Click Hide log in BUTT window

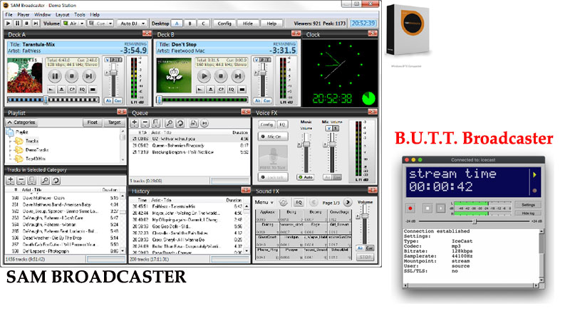click(x=528, y=213)
